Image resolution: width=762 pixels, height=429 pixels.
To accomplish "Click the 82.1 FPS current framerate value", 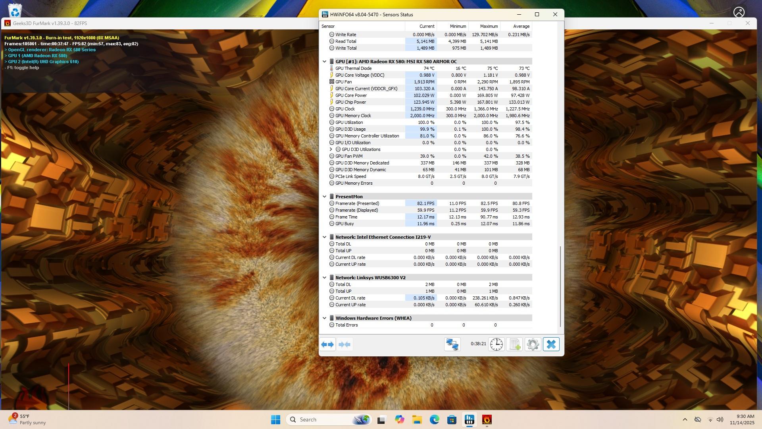I will tap(425, 203).
